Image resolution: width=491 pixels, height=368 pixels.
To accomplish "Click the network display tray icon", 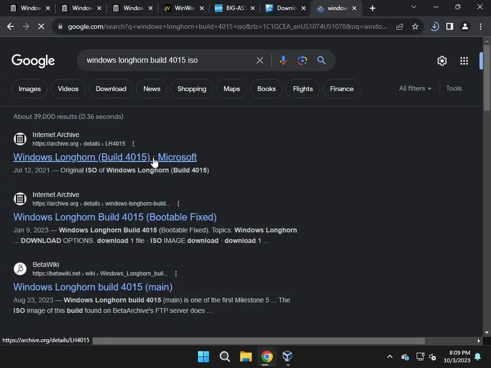I will (420, 356).
